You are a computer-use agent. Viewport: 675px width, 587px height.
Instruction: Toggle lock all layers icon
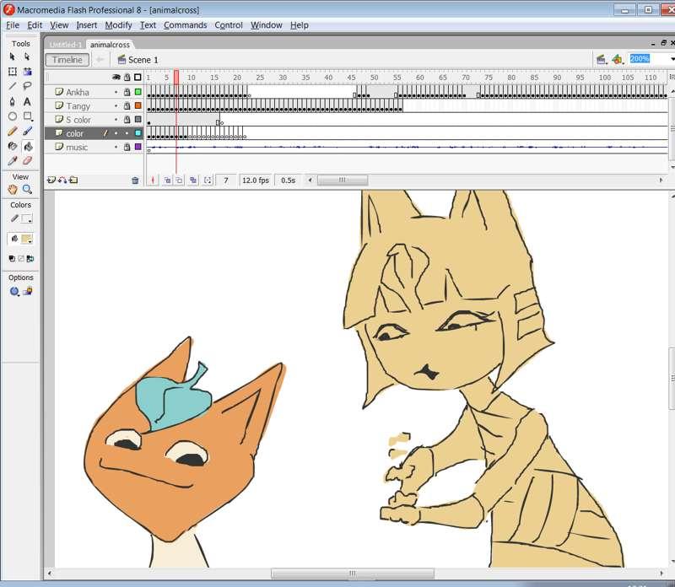(127, 78)
